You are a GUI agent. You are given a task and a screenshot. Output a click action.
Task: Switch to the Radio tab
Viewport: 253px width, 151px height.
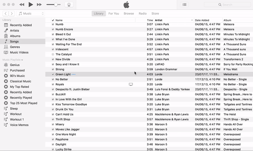tap(143, 14)
